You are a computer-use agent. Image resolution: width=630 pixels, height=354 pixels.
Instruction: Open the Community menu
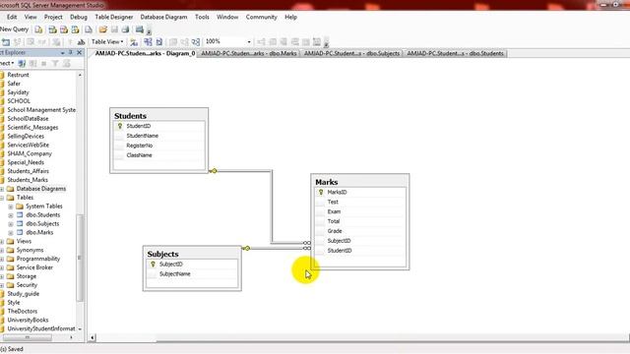tap(262, 17)
